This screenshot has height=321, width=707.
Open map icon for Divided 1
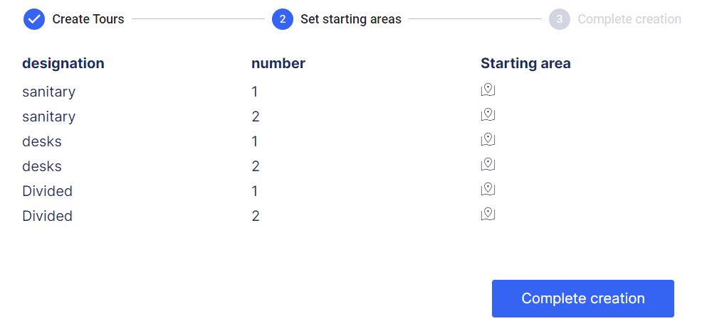click(488, 190)
